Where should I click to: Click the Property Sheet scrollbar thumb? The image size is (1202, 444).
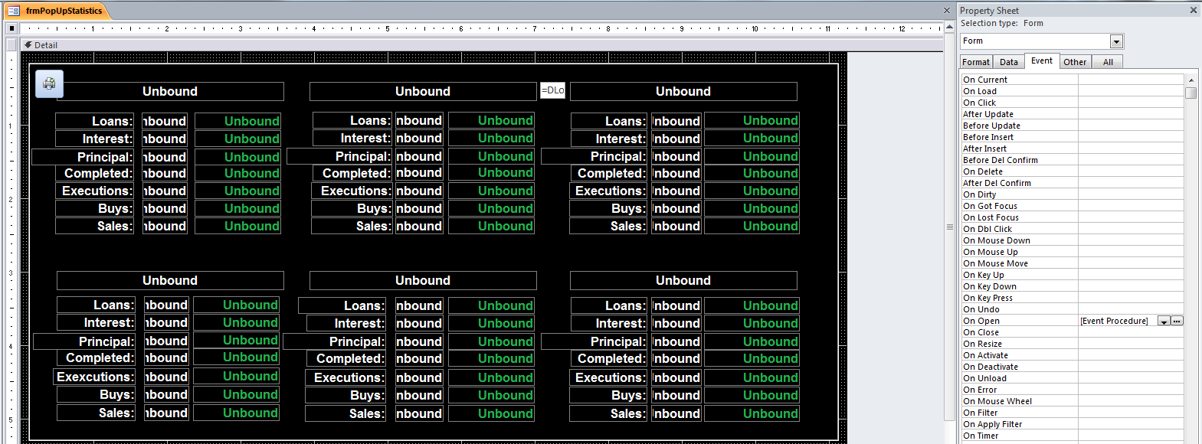tap(1191, 93)
